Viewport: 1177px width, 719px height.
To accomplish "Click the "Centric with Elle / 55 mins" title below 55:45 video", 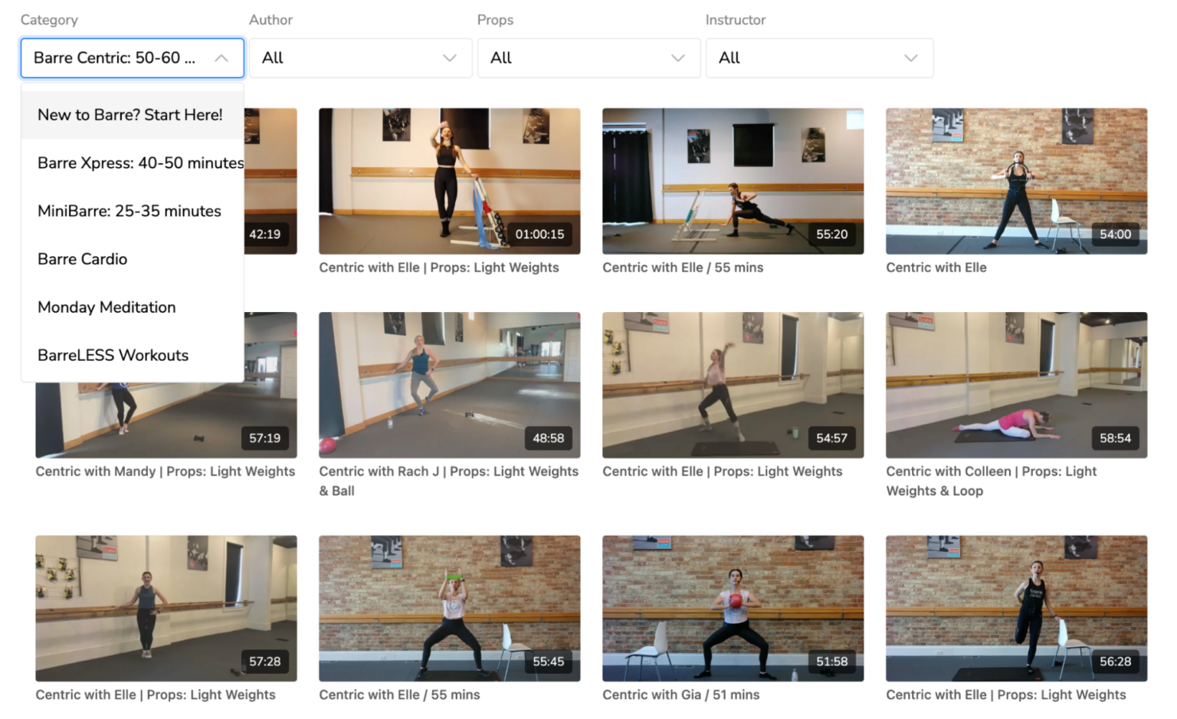I will (399, 694).
